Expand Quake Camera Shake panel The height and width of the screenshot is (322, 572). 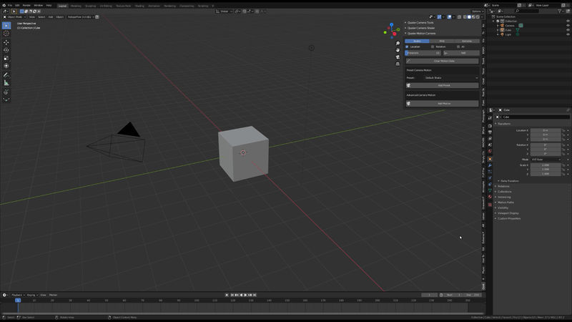[421, 28]
